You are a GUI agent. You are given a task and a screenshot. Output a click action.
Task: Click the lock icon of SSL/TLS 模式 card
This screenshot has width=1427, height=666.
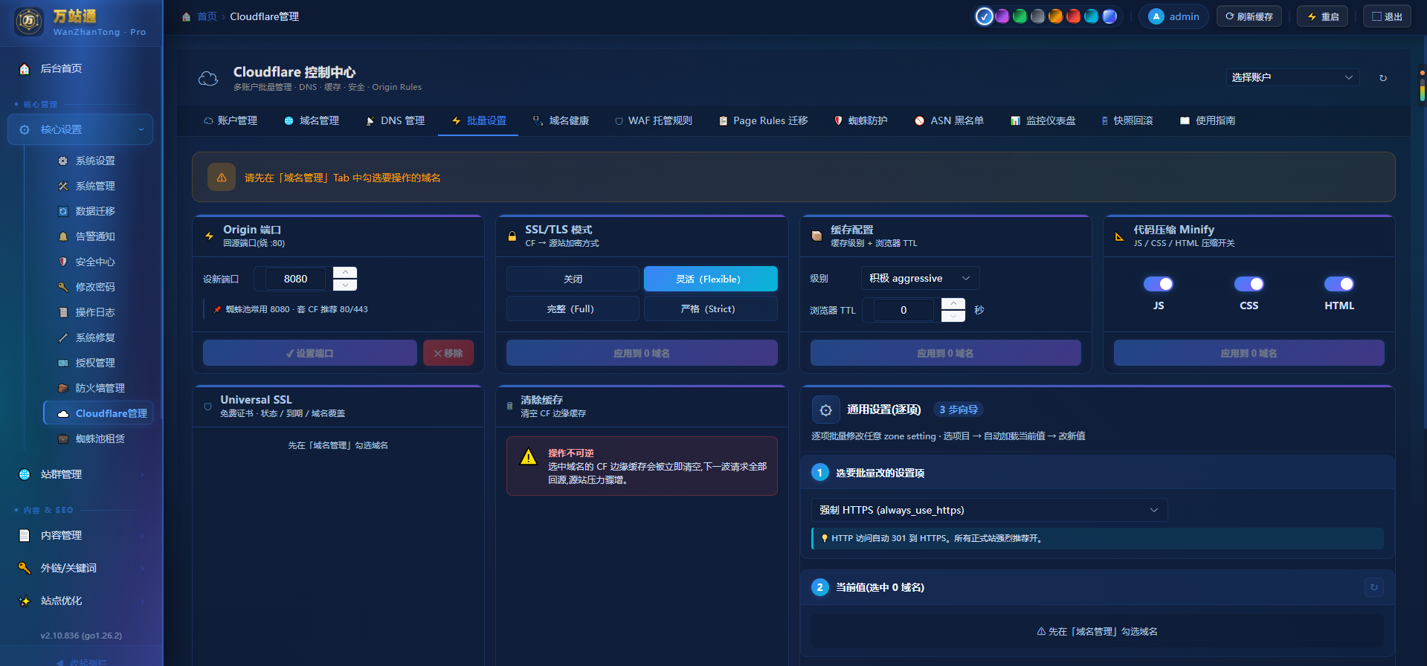pos(512,236)
